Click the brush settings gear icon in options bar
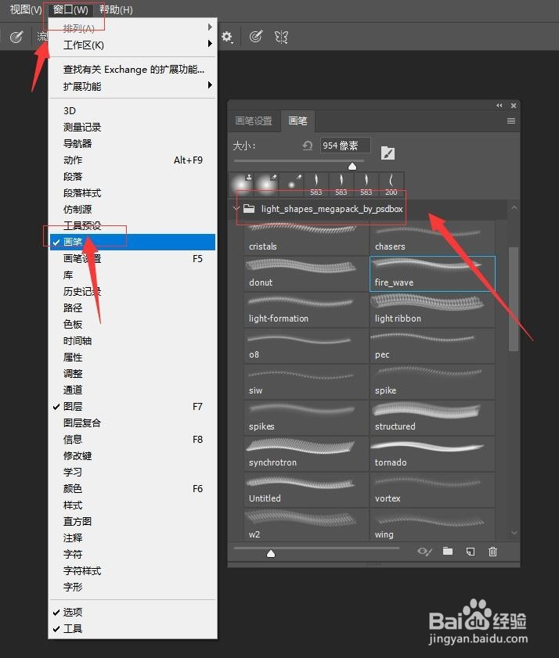This screenshot has height=658, width=559. pos(227,37)
